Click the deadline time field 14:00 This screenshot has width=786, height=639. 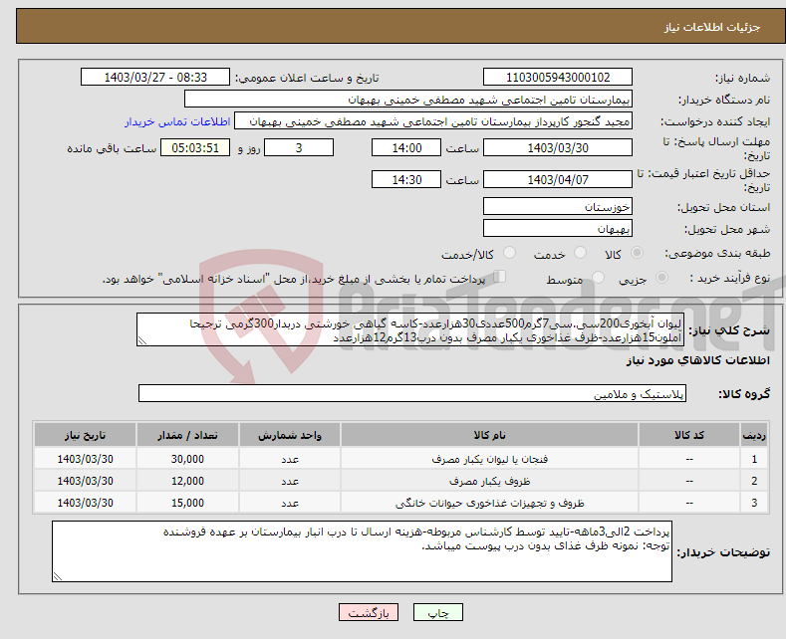406,147
